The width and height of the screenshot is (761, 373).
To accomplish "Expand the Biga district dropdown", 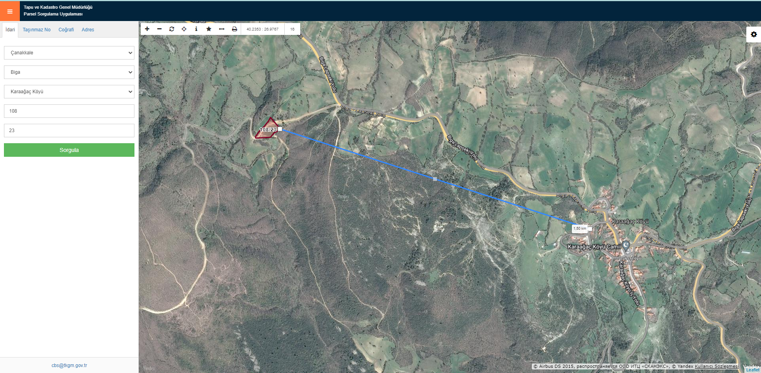I will [x=69, y=72].
